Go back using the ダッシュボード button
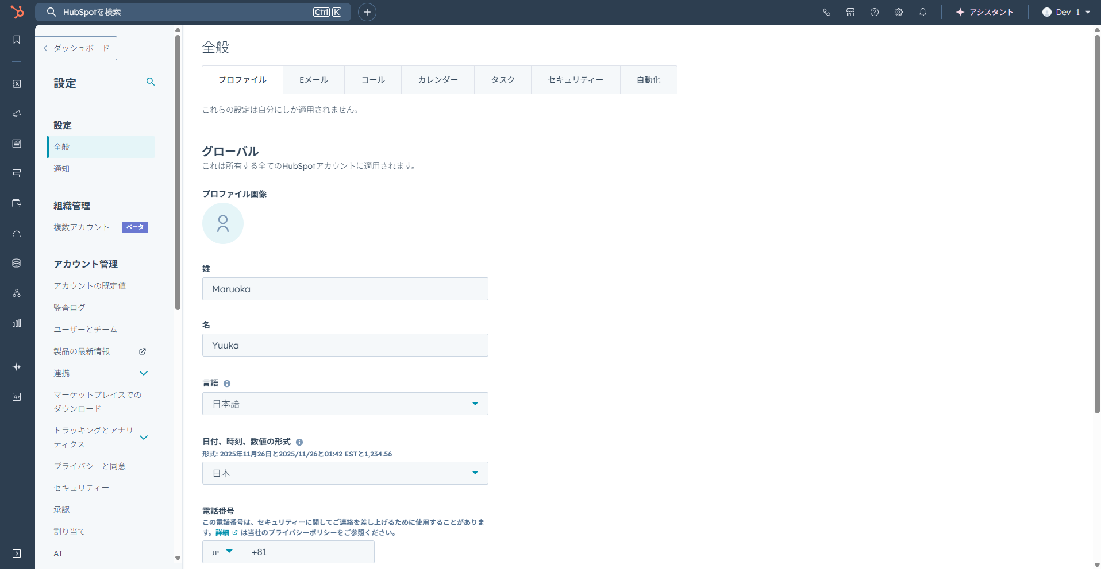Screen dimensions: 1101x569 click(76, 48)
